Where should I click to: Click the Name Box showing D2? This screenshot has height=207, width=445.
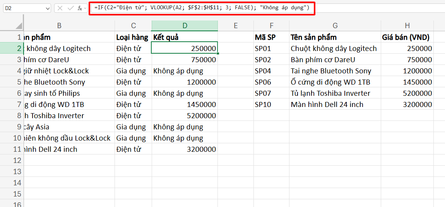pyautogui.click(x=27, y=8)
